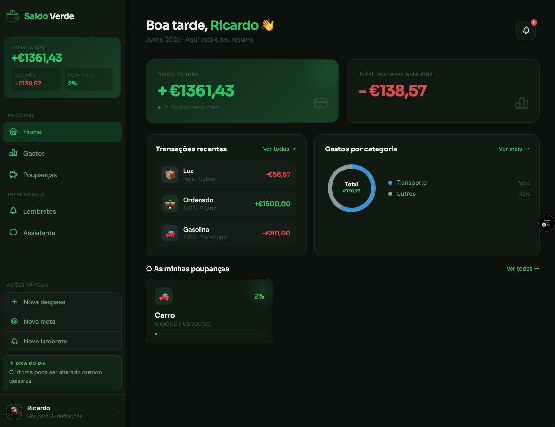
Task: Click Ver mais in Gastos por categoria
Action: pyautogui.click(x=514, y=149)
